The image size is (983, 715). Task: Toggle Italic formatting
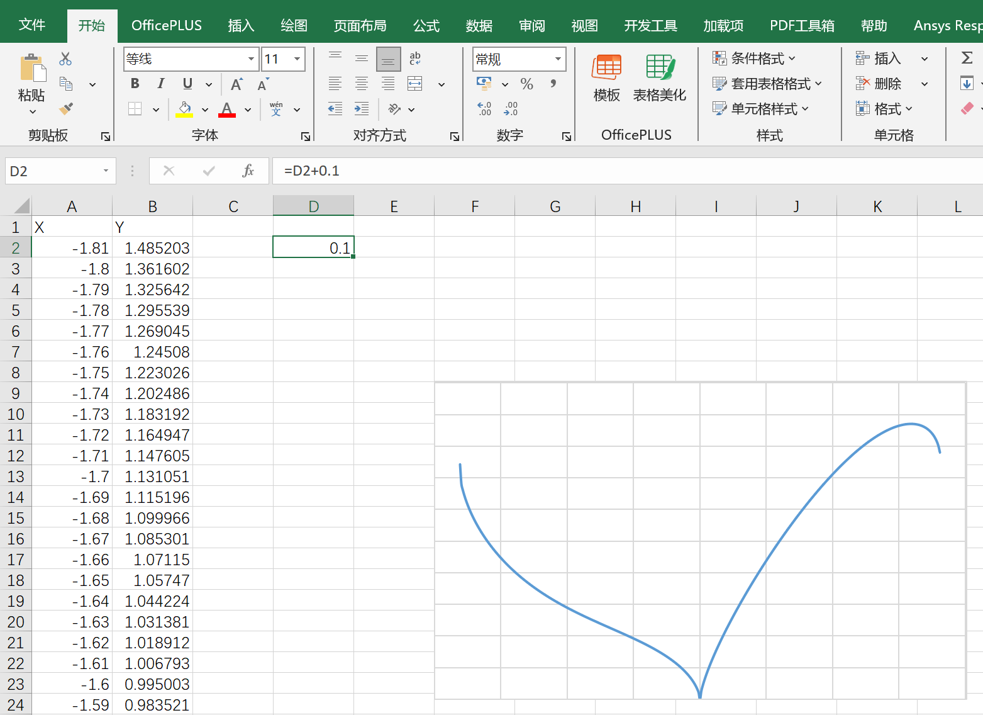161,84
